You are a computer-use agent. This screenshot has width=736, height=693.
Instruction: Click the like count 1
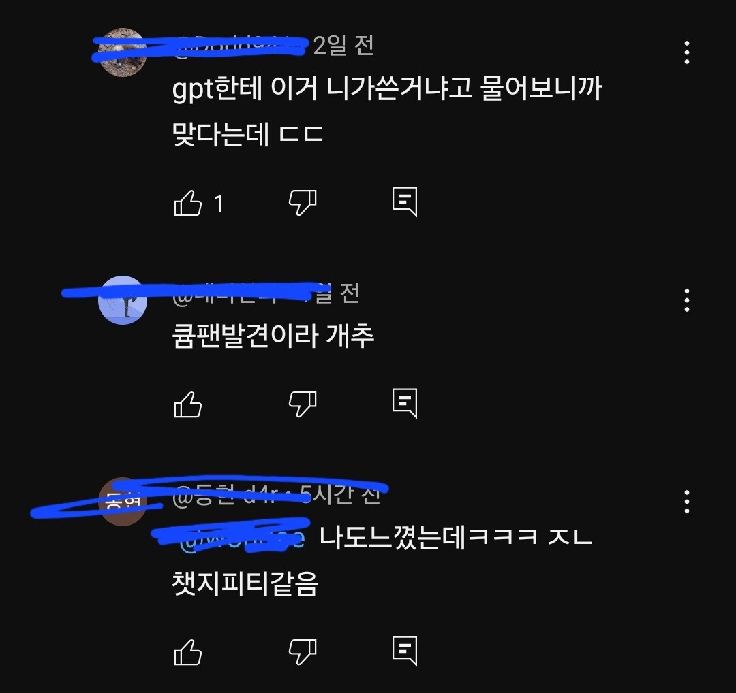coord(218,204)
